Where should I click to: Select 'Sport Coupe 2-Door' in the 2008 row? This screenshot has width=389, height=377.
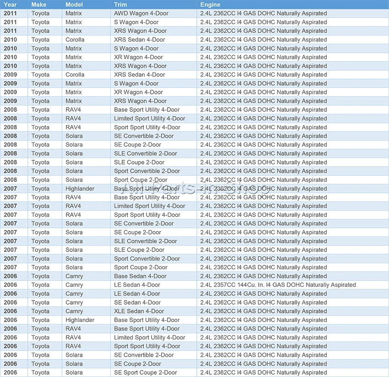(x=140, y=180)
